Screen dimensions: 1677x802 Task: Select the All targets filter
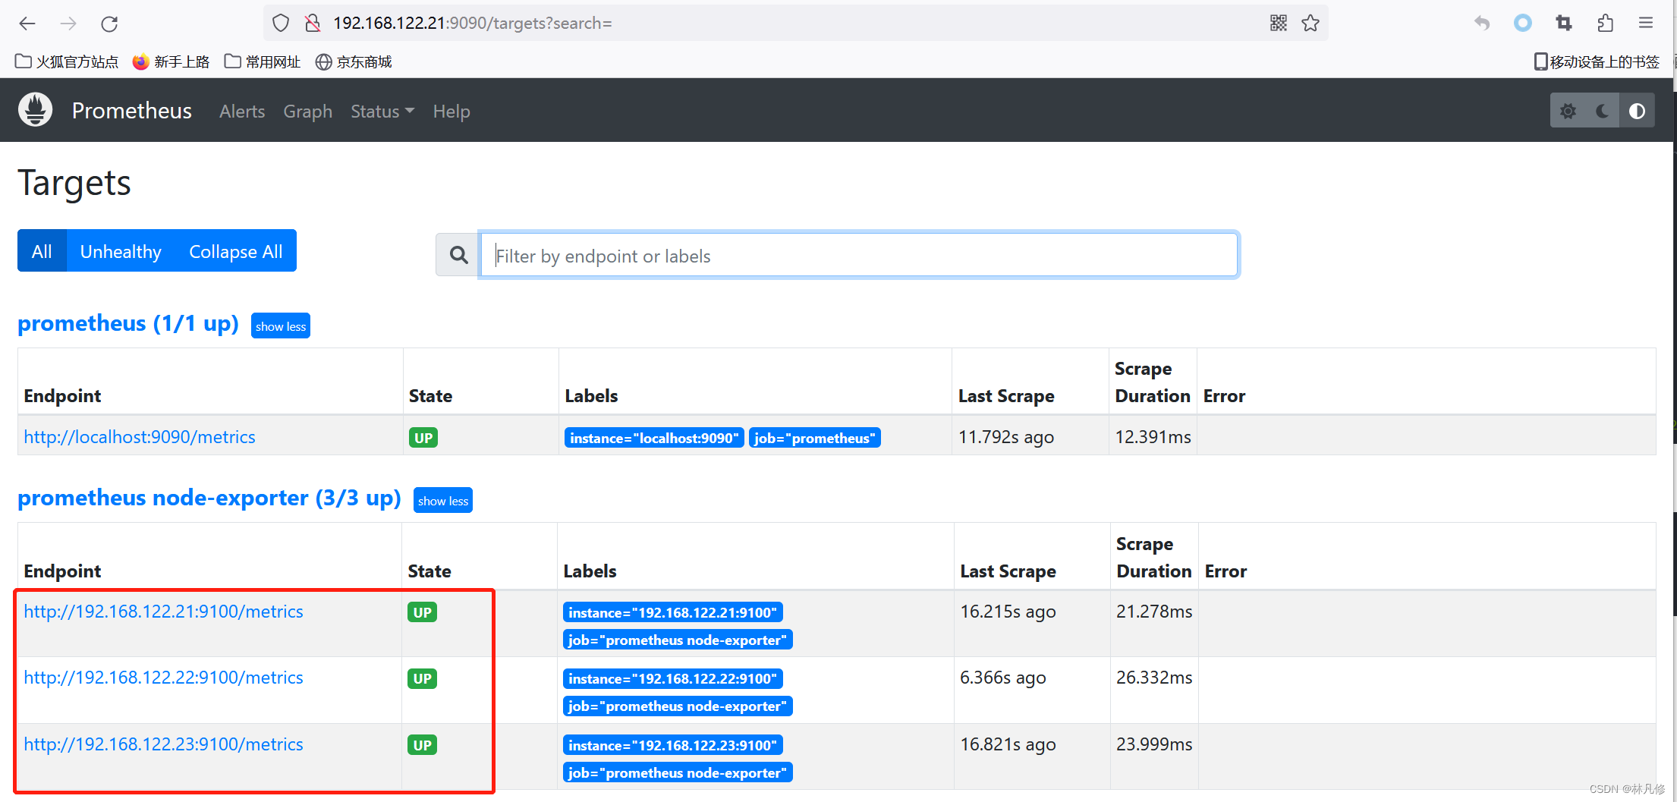pyautogui.click(x=42, y=251)
